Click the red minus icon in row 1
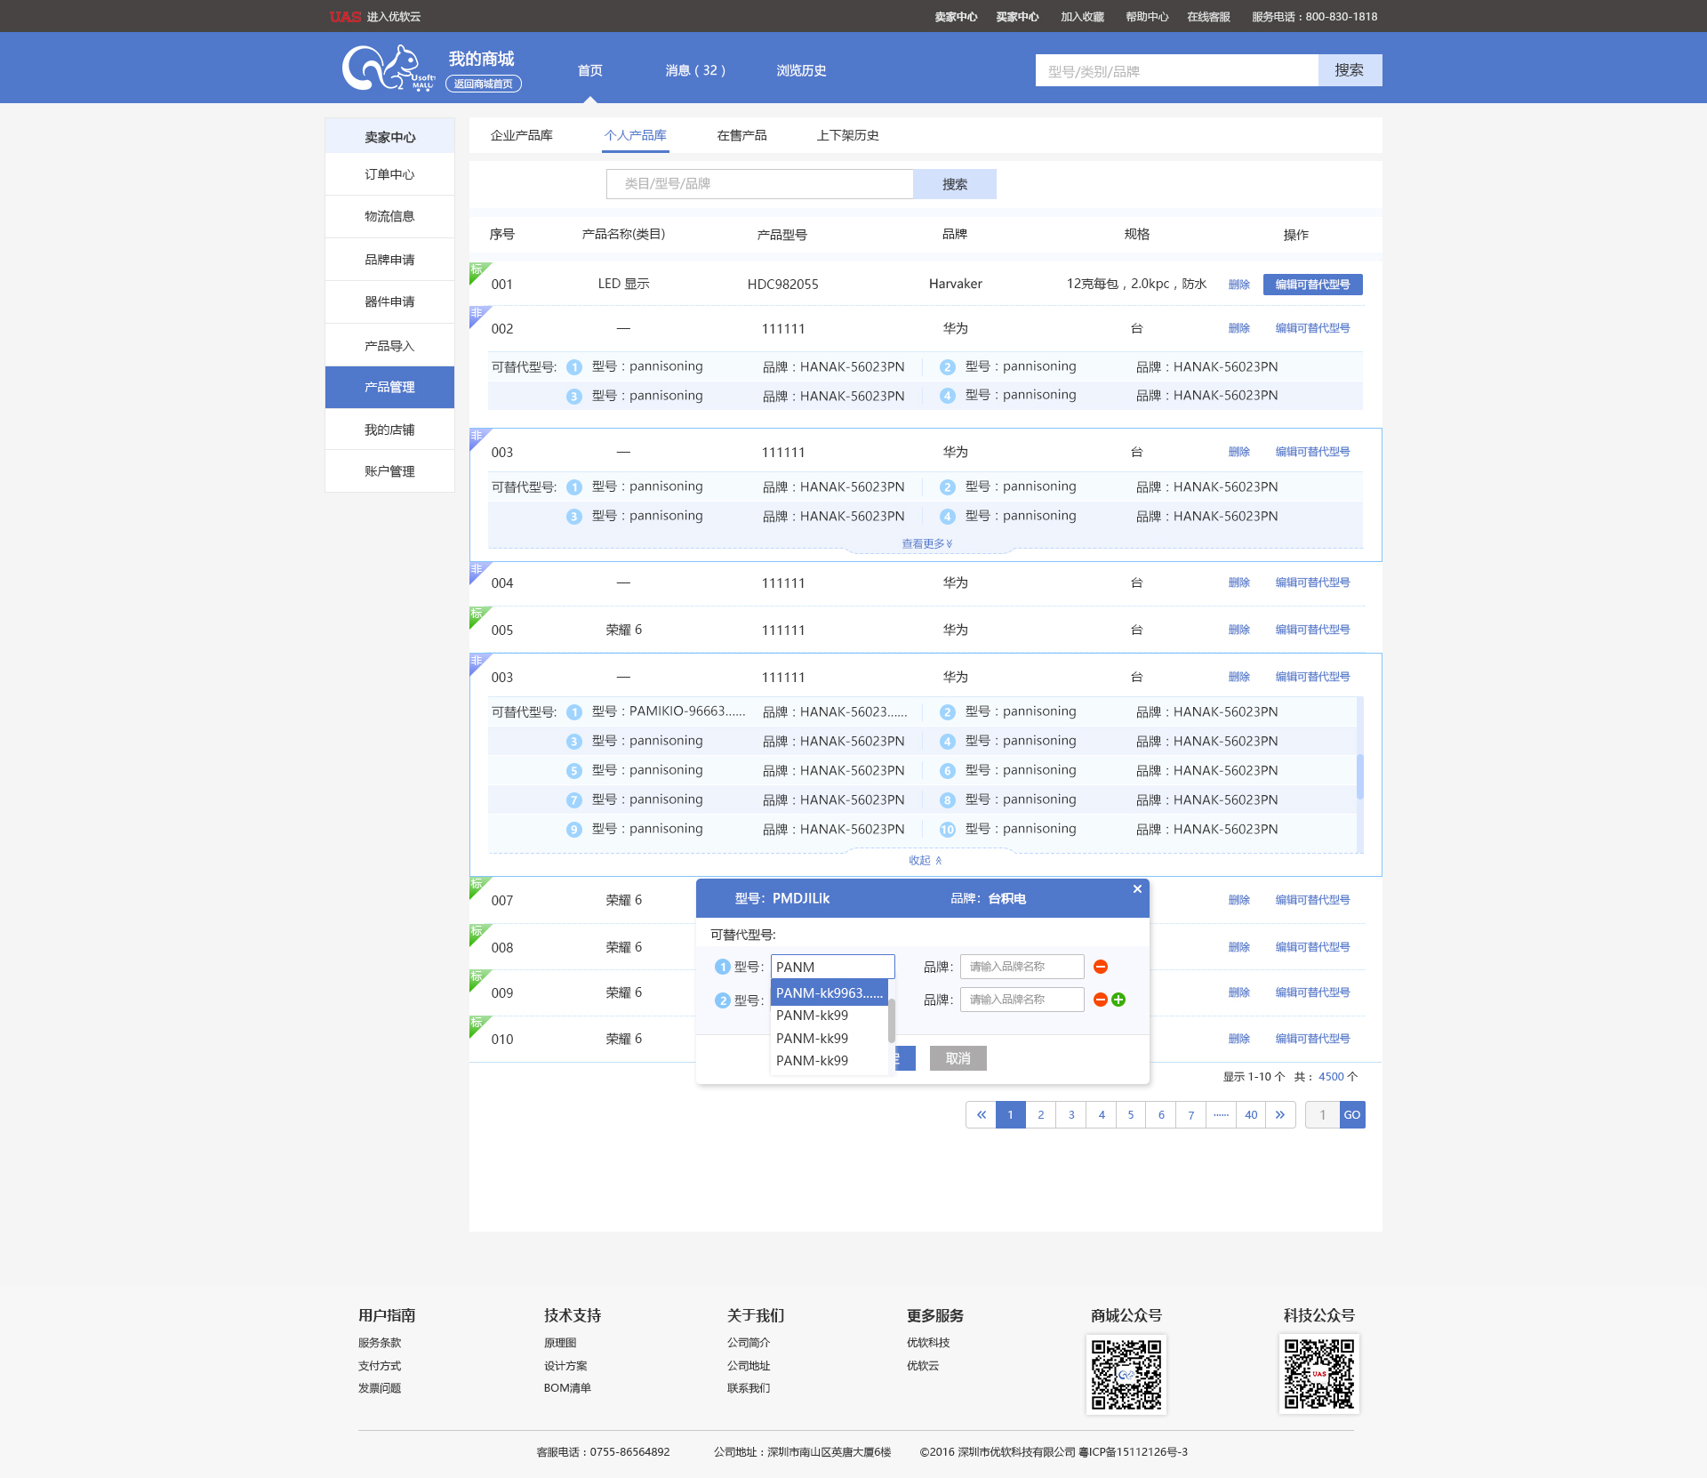Image resolution: width=1707 pixels, height=1478 pixels. coord(1101,967)
